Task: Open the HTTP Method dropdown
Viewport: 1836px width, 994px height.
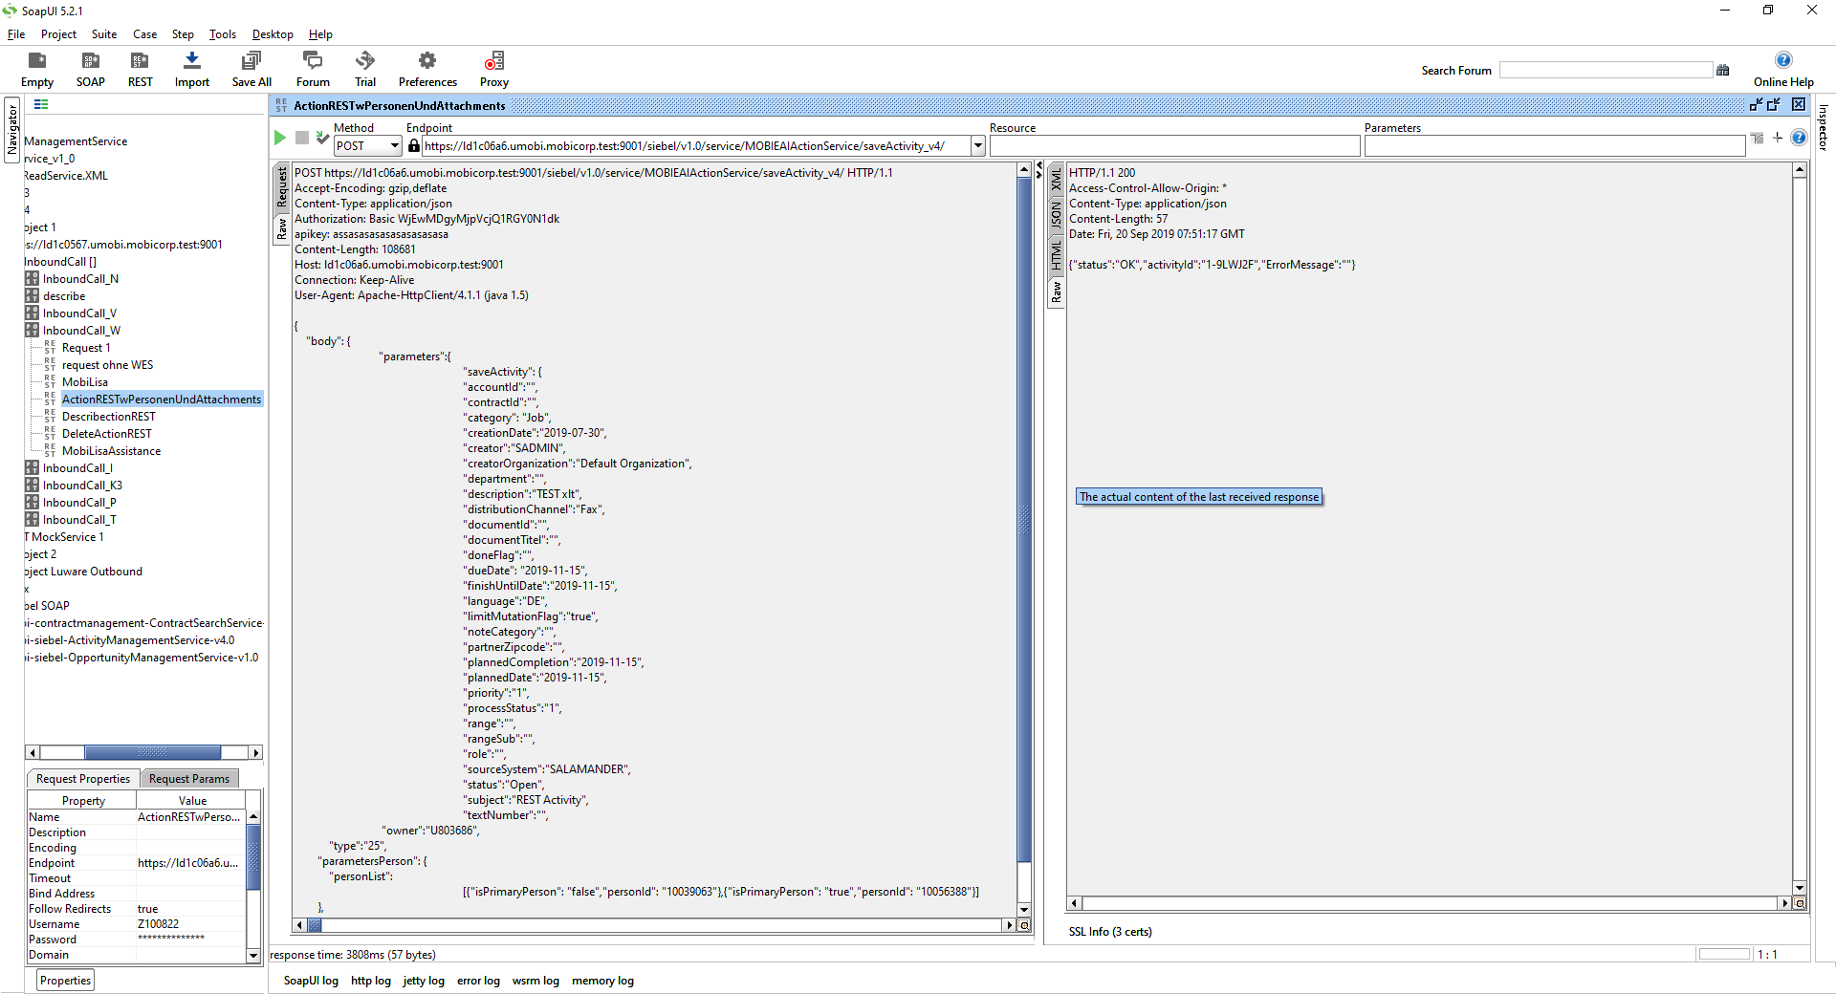Action: [x=367, y=145]
